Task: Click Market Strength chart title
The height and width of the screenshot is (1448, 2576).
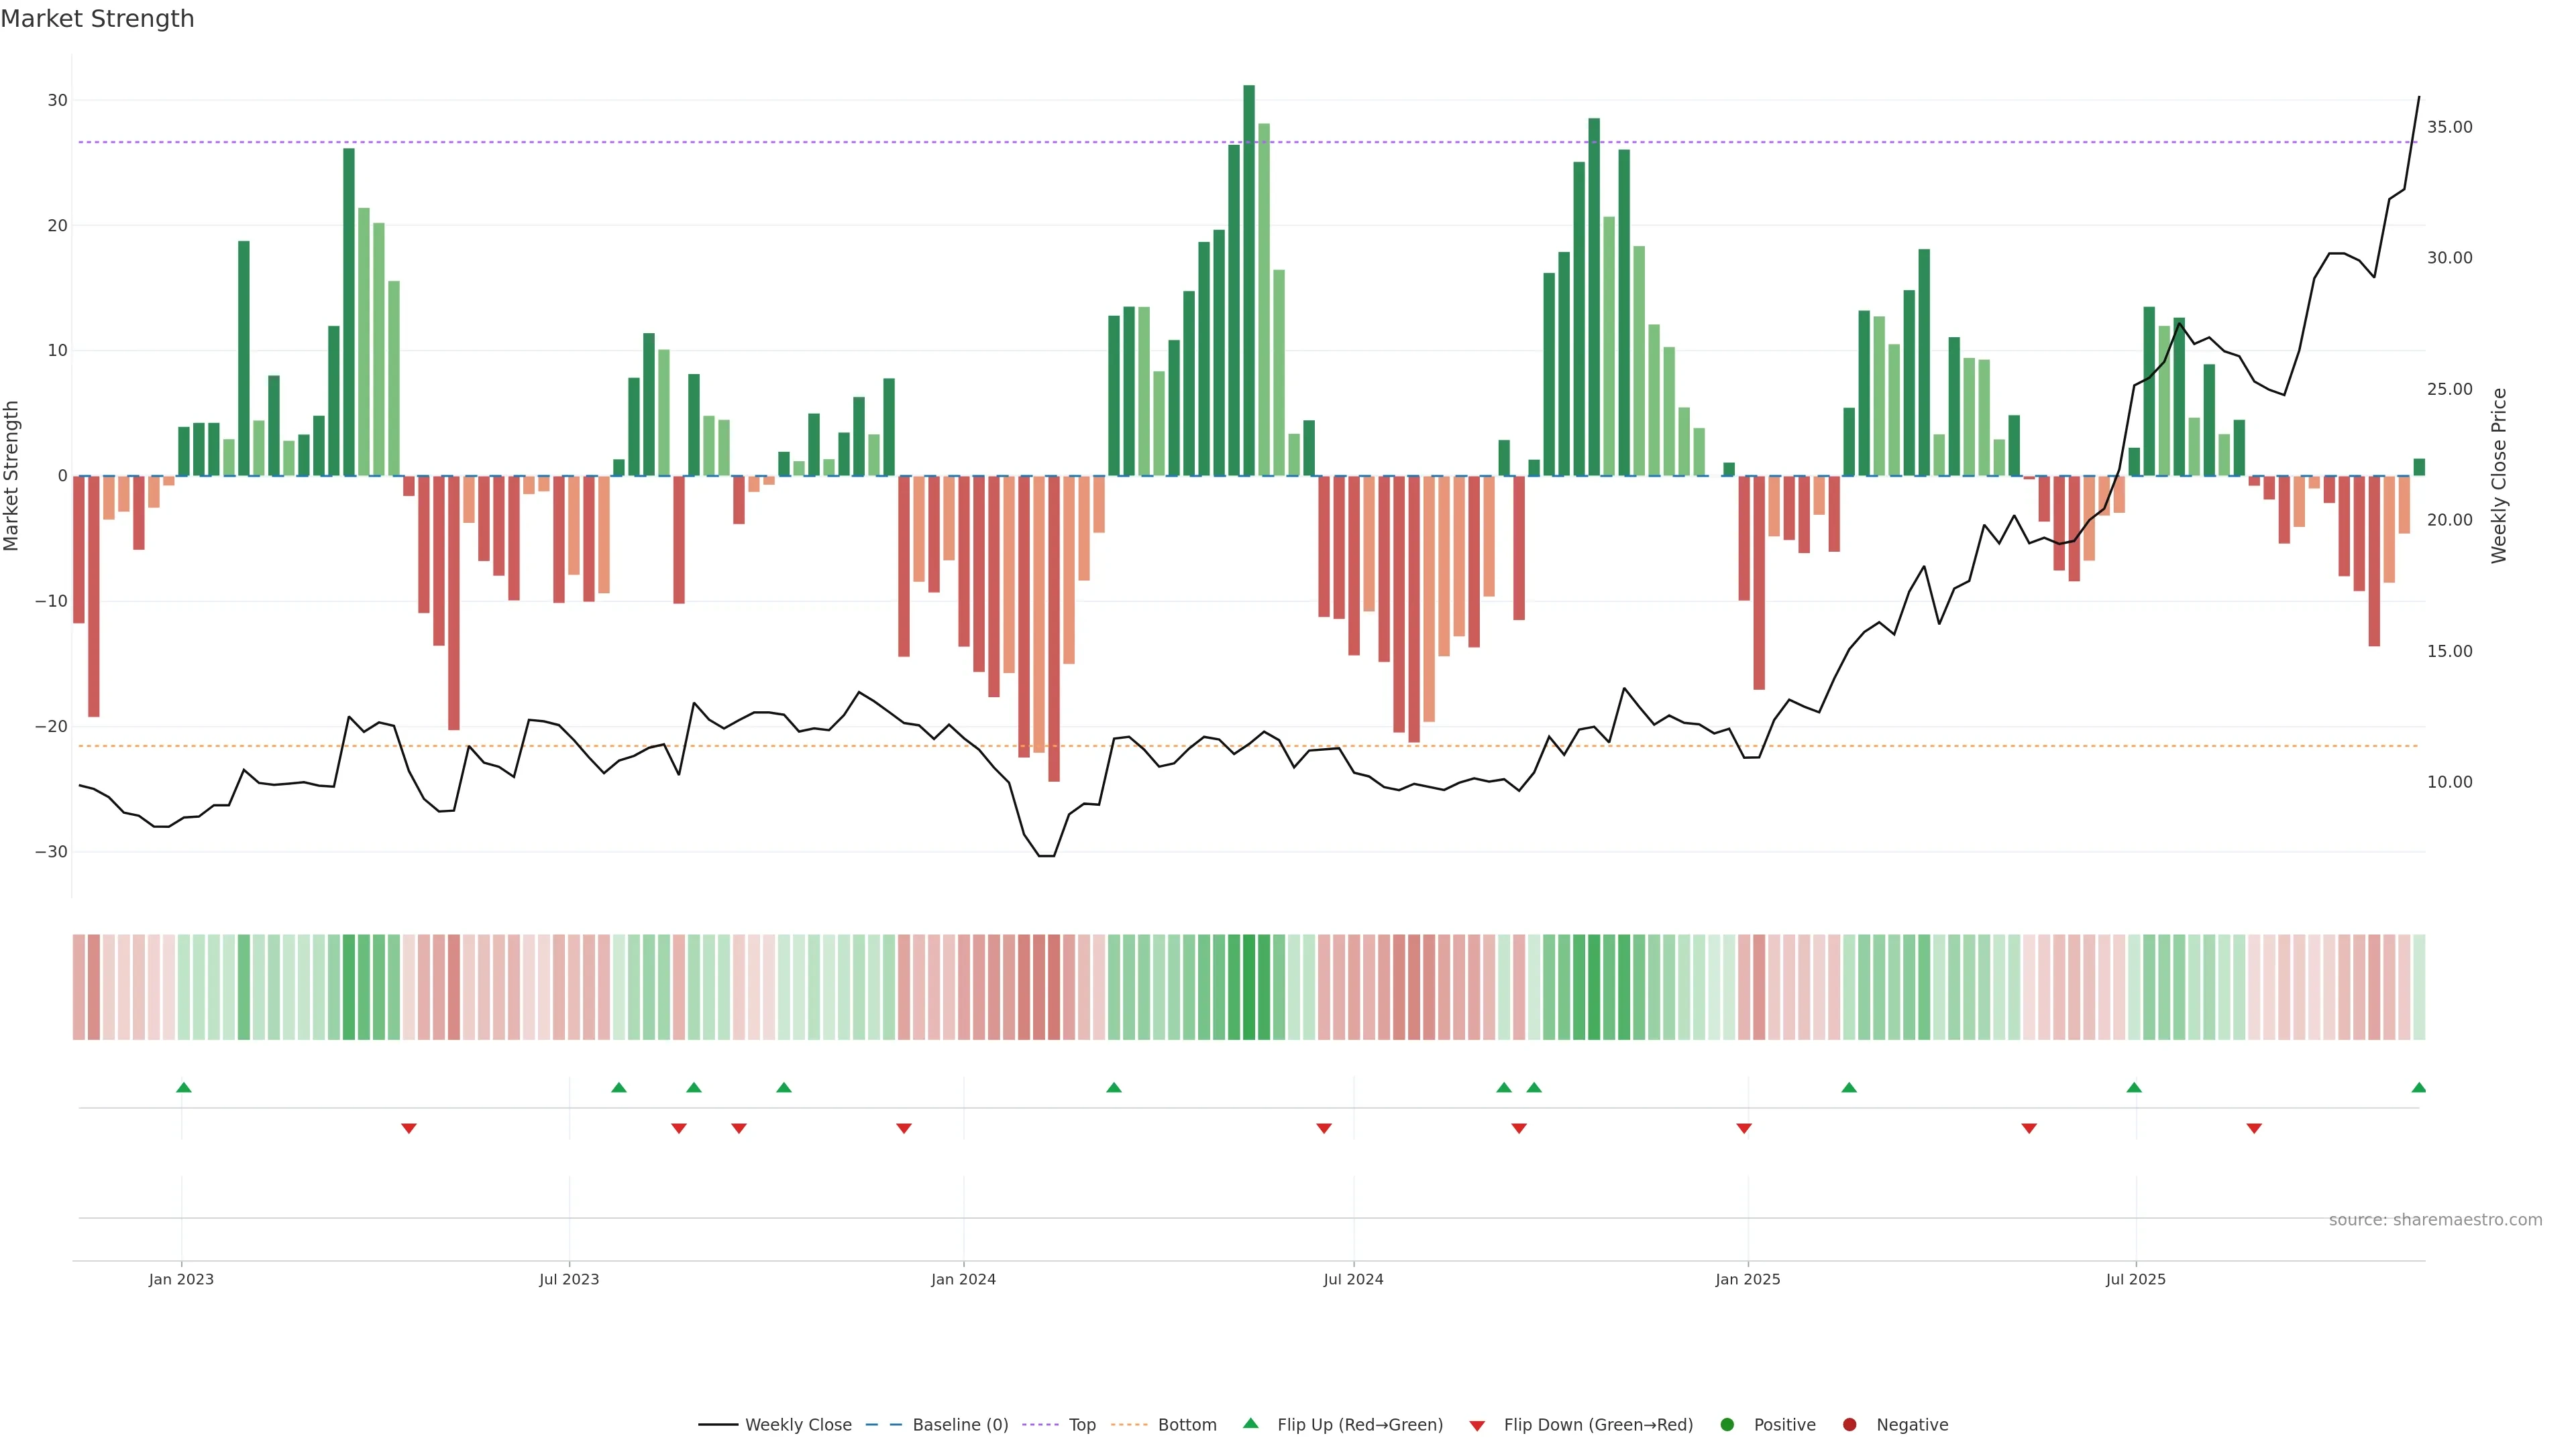Action: [97, 19]
